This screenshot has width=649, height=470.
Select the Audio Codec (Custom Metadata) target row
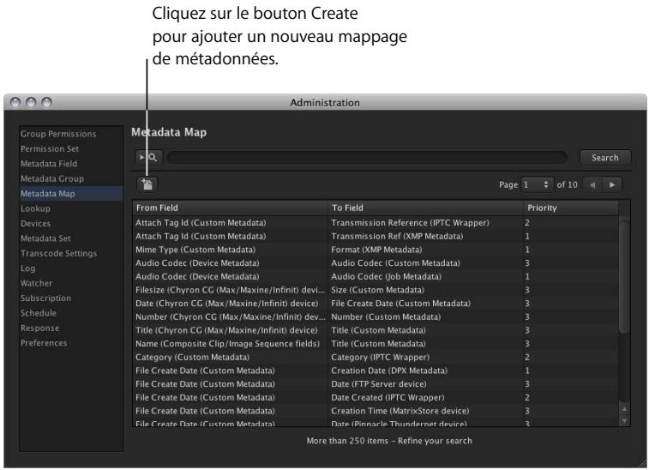click(376, 263)
